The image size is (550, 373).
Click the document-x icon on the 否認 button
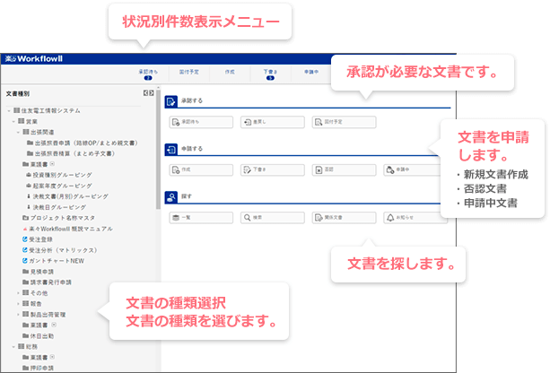click(x=319, y=170)
